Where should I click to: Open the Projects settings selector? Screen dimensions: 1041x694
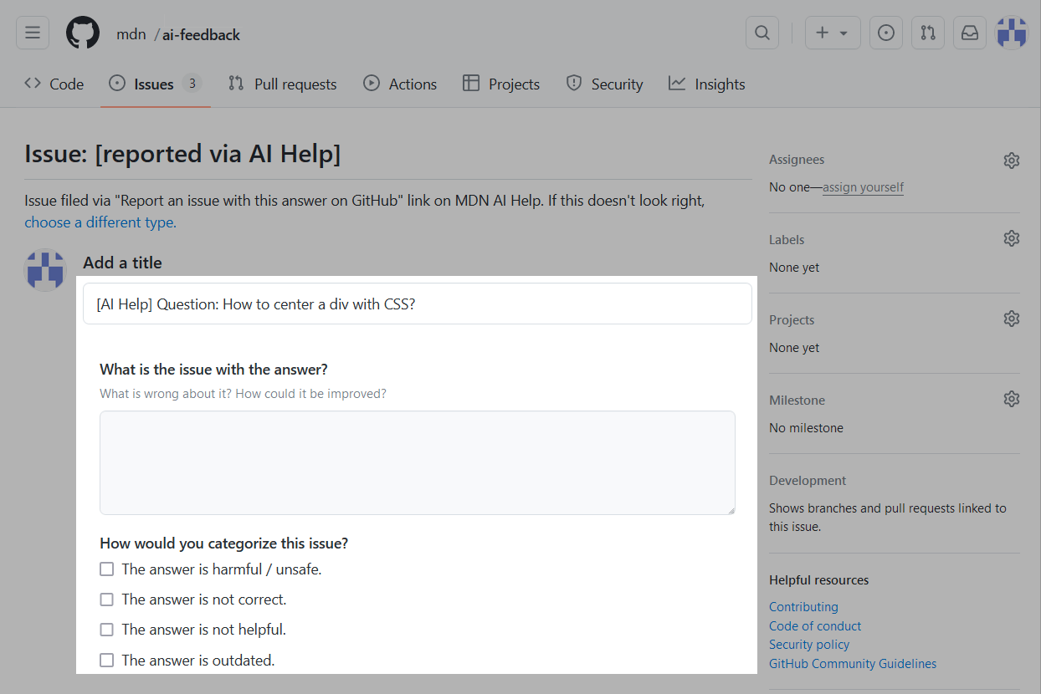[x=1011, y=319]
